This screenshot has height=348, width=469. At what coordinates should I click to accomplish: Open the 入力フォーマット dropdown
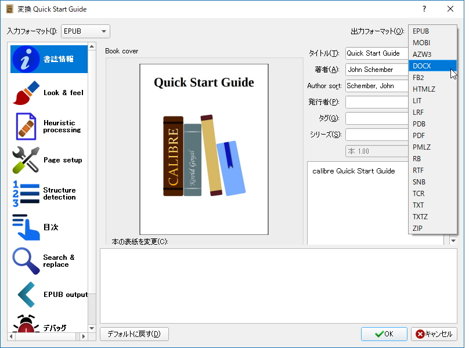coord(85,31)
